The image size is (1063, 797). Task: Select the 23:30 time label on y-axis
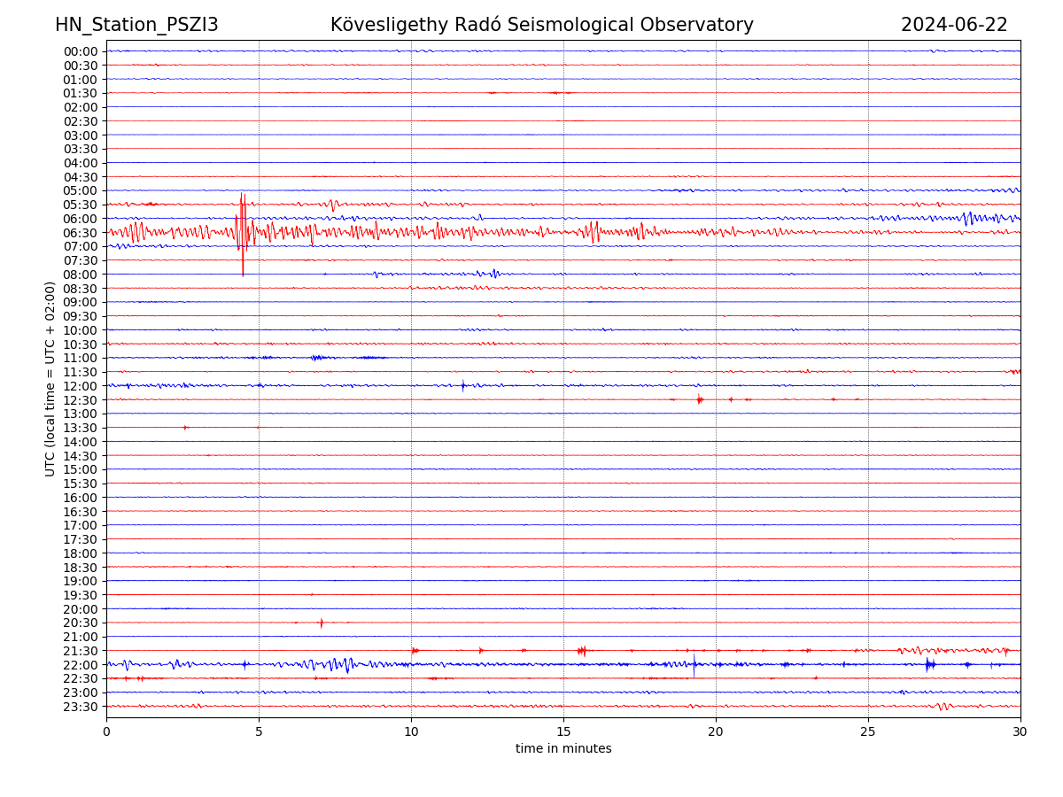pyautogui.click(x=81, y=707)
